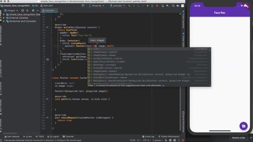Expand the Scratches and Consoles tree node

pyautogui.click(x=4, y=21)
